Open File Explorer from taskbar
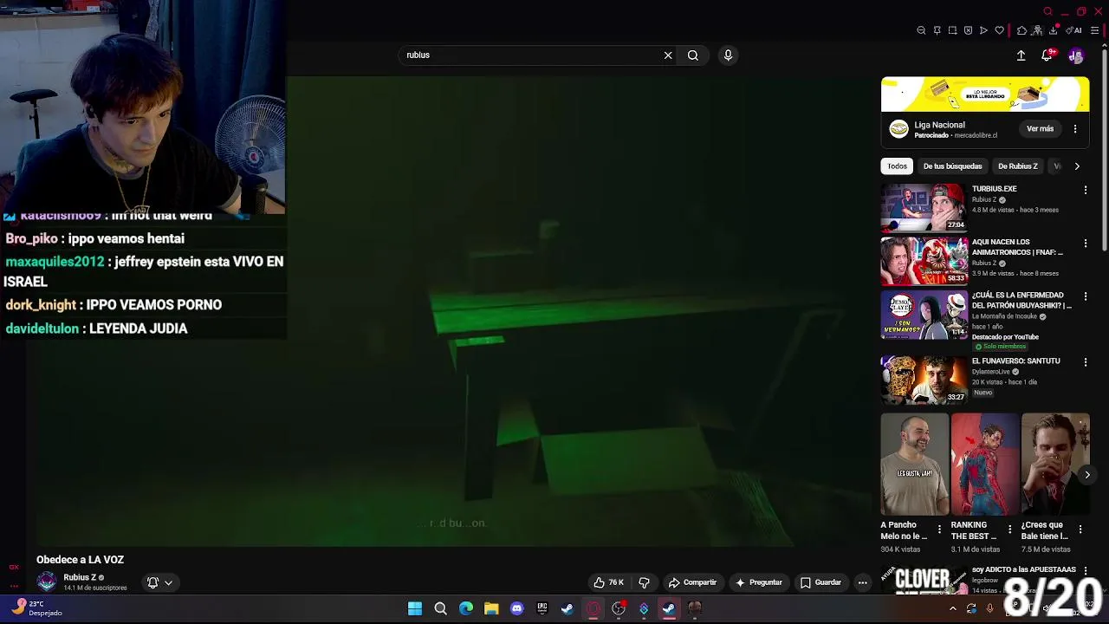 pyautogui.click(x=491, y=609)
